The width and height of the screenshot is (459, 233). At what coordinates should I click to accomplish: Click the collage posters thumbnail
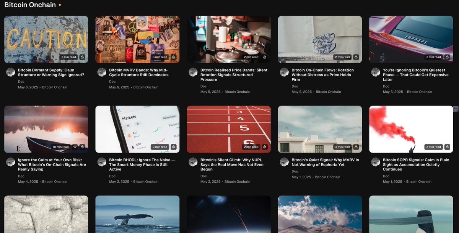[x=137, y=39]
